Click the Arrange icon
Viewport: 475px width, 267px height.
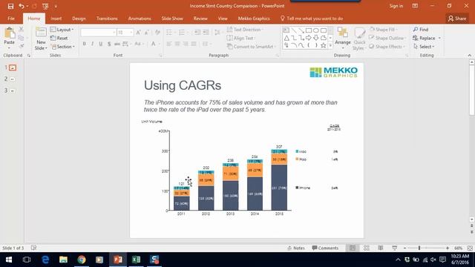[343, 33]
